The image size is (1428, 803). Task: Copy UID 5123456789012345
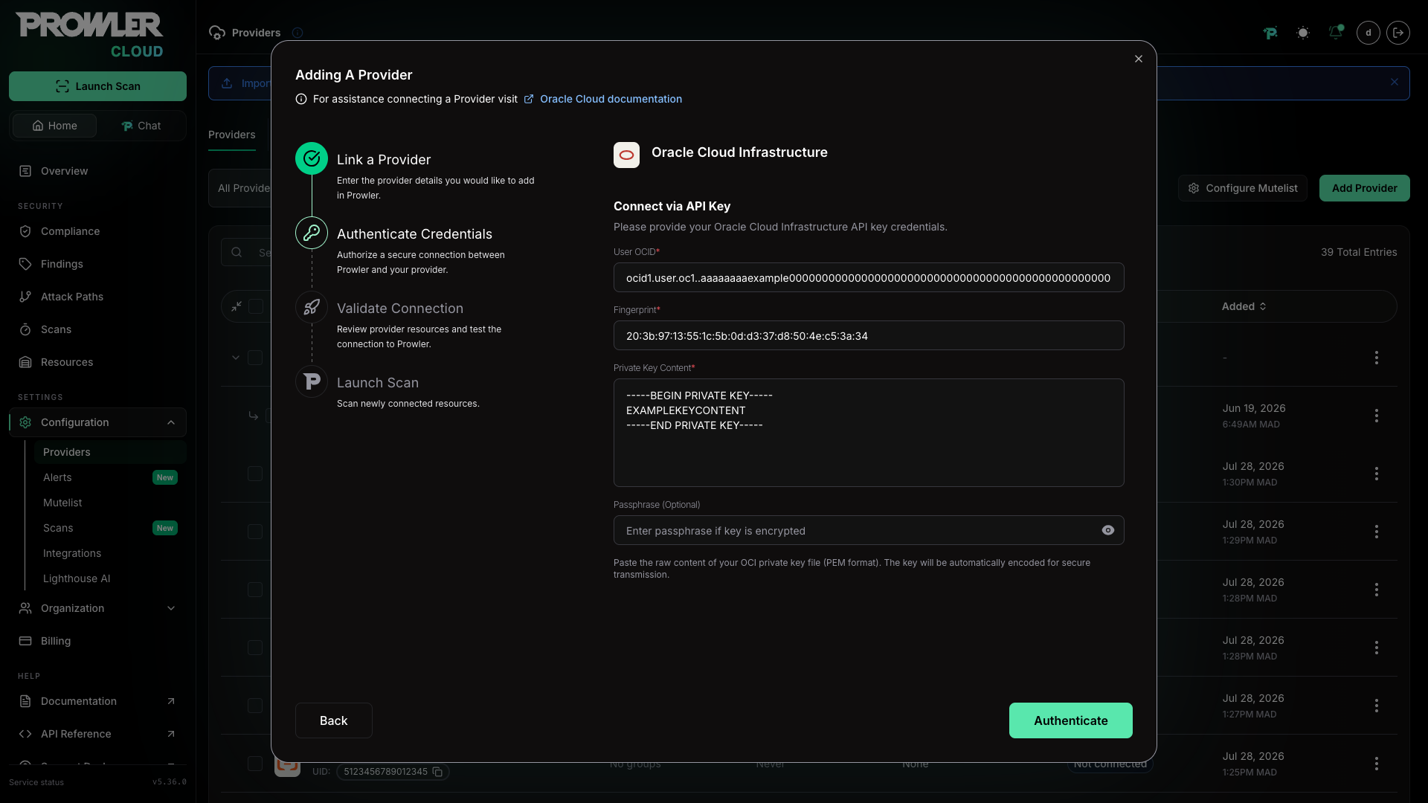pyautogui.click(x=437, y=772)
